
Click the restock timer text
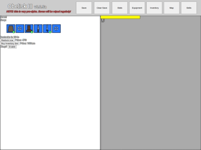(10, 37)
